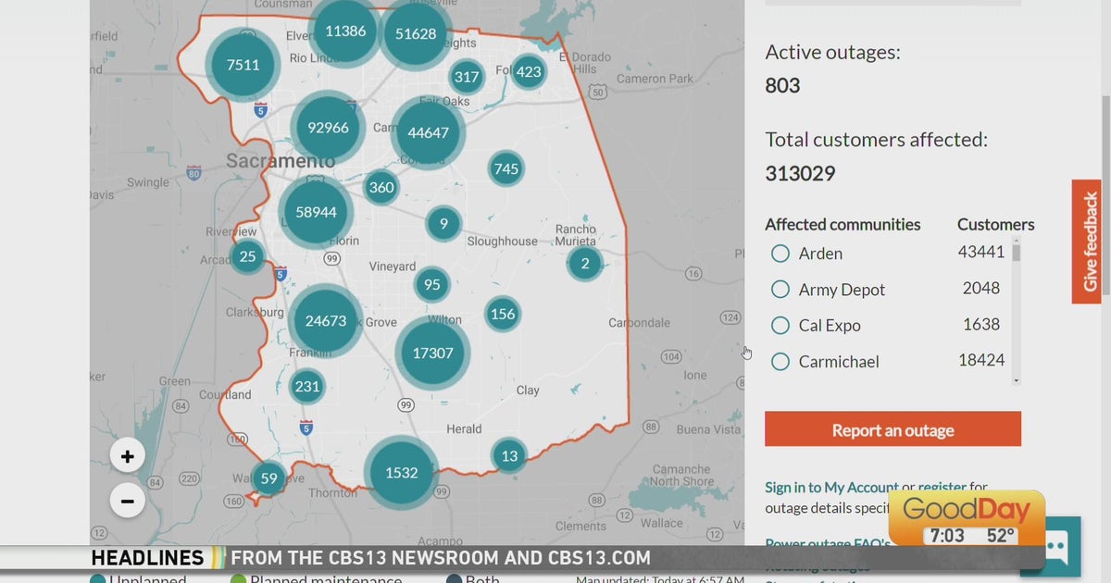Select the Arden community radio button
The width and height of the screenshot is (1111, 583).
(x=780, y=253)
